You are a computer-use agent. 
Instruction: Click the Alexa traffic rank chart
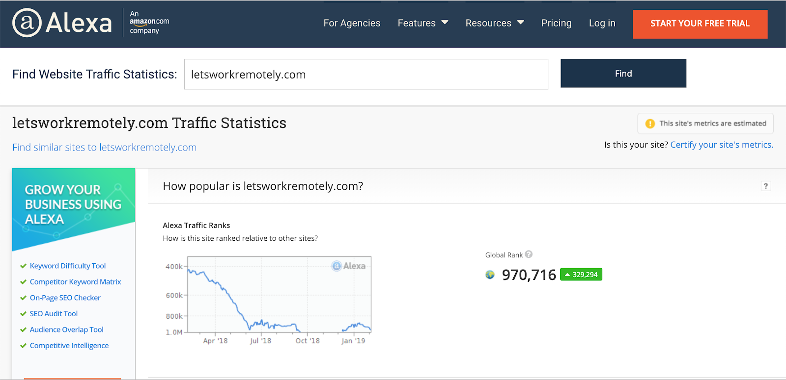(x=268, y=300)
